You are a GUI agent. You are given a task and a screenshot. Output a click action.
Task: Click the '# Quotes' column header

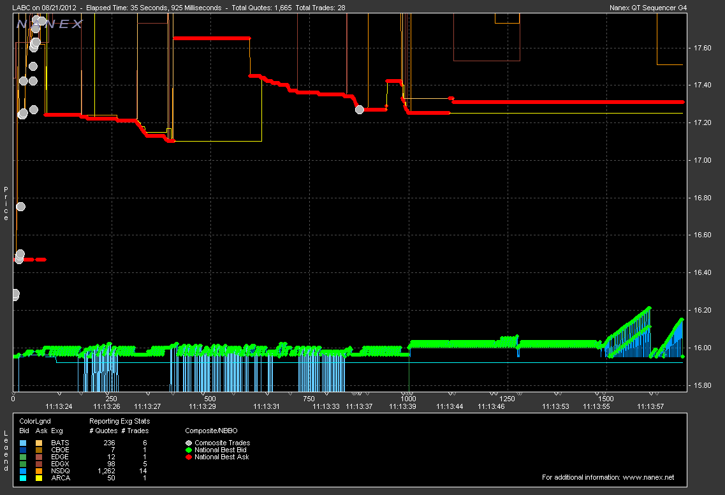[x=103, y=431]
